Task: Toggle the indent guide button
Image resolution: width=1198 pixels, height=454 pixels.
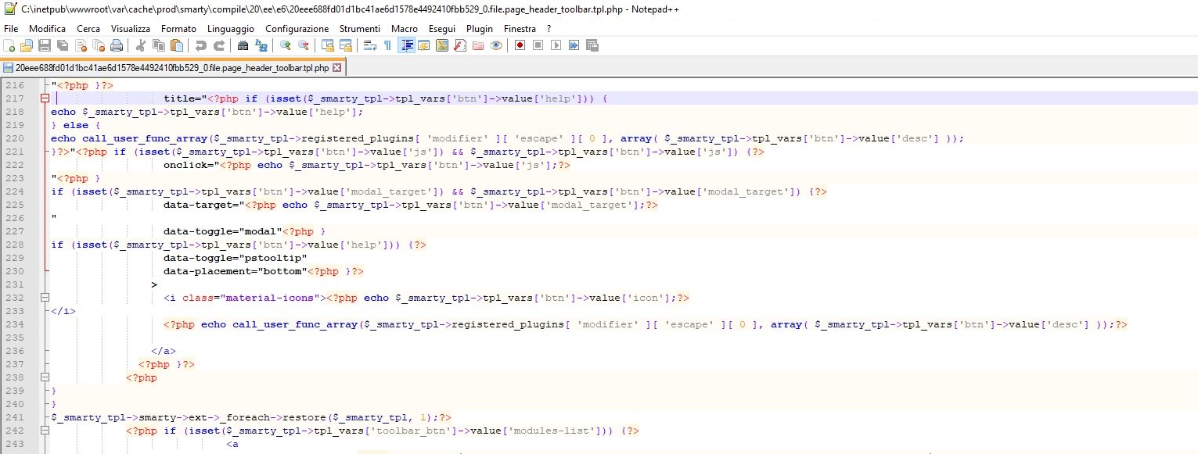Action: click(x=406, y=45)
